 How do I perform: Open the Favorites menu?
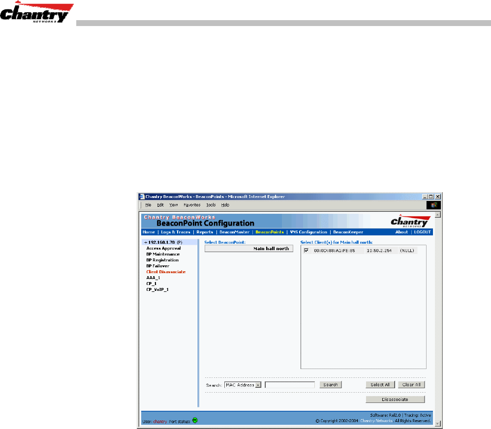[x=192, y=205]
